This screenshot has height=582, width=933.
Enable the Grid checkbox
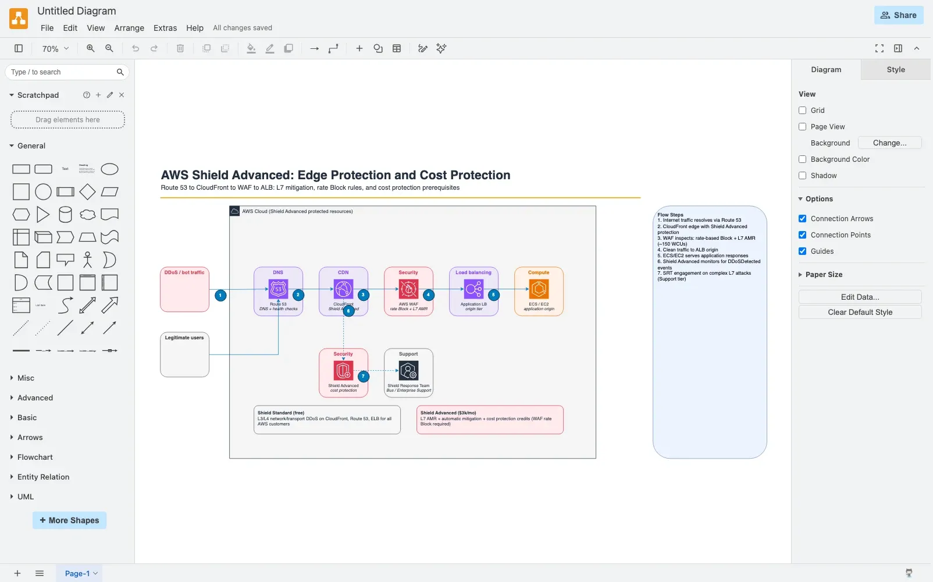[x=803, y=111]
